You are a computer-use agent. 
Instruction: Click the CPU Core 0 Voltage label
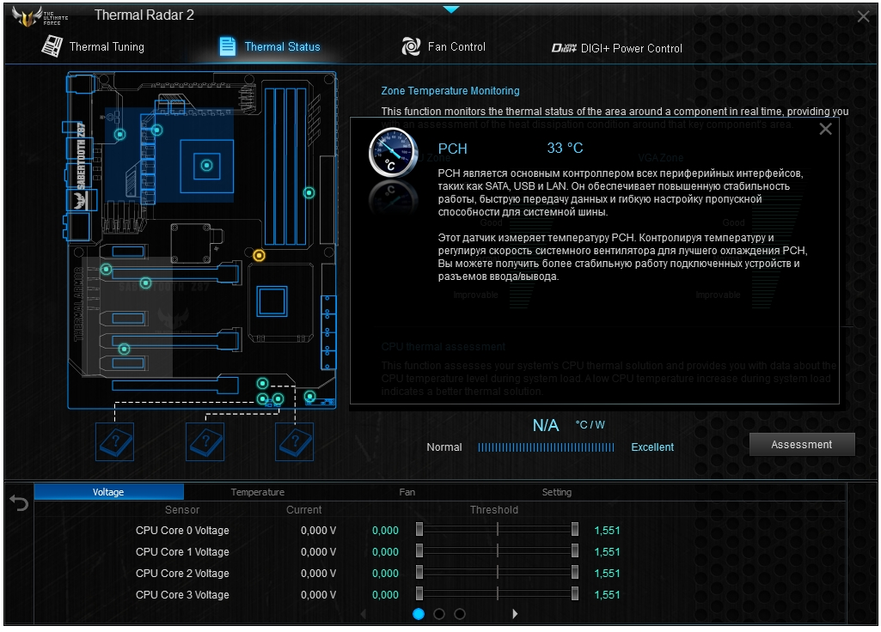coord(182,531)
